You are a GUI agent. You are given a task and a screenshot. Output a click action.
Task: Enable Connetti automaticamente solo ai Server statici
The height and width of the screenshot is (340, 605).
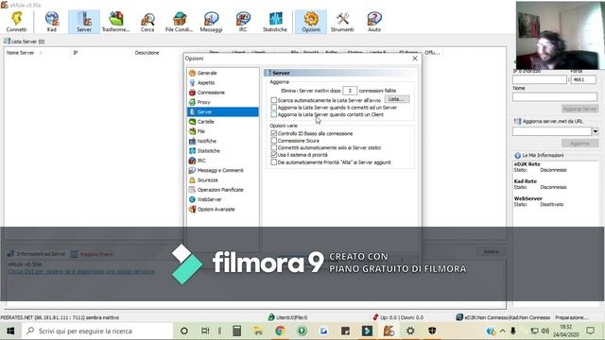(274, 147)
